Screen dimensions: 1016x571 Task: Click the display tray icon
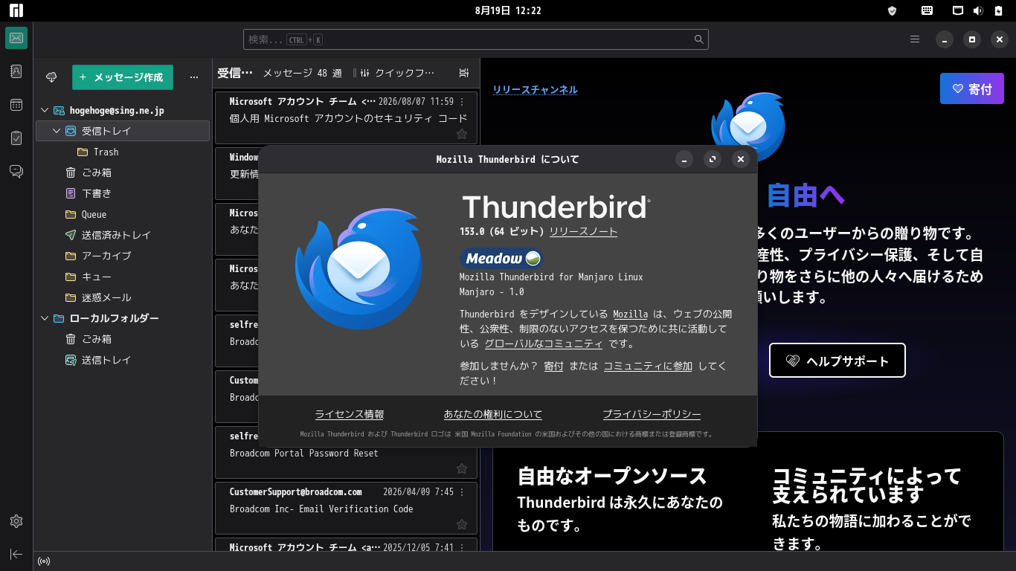pyautogui.click(x=959, y=10)
